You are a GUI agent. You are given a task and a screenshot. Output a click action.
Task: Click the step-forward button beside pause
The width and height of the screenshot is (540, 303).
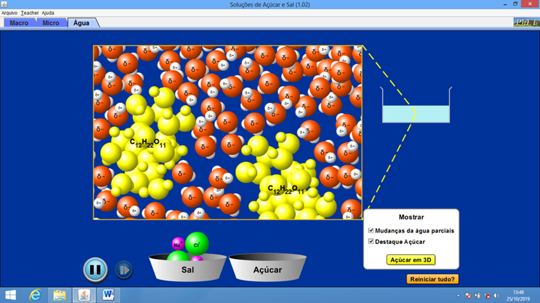coord(124,270)
